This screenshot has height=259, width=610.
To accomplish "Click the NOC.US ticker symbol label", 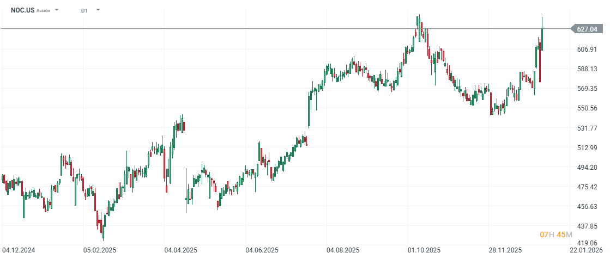I will point(22,10).
